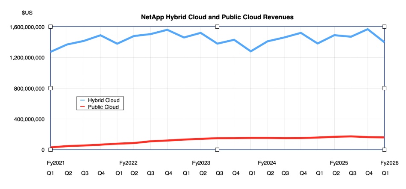The height and width of the screenshot is (189, 406).
Task: Select the chart title NetApp Hybrid Cloud and Public Cloud Revenues
Action: pyautogui.click(x=217, y=17)
